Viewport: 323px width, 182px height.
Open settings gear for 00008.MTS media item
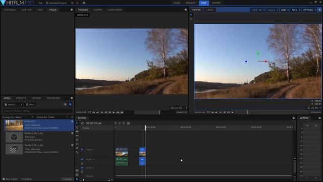pyautogui.click(x=72, y=121)
